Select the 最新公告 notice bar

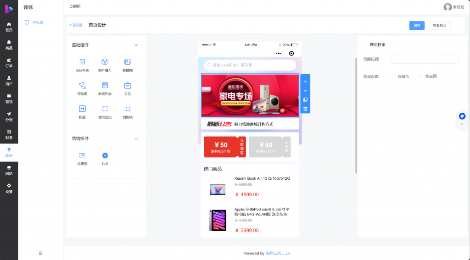(x=250, y=124)
